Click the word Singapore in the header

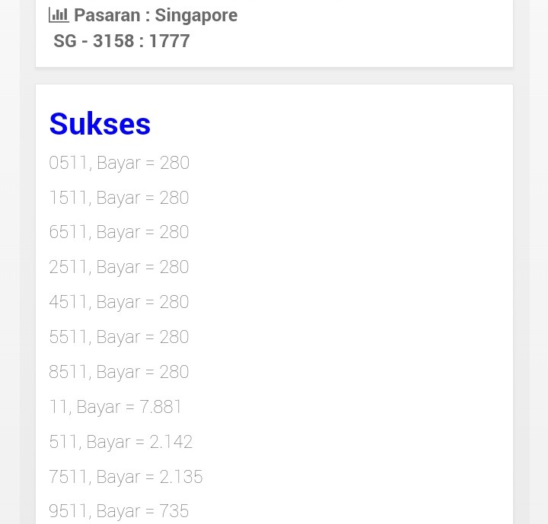(x=196, y=15)
